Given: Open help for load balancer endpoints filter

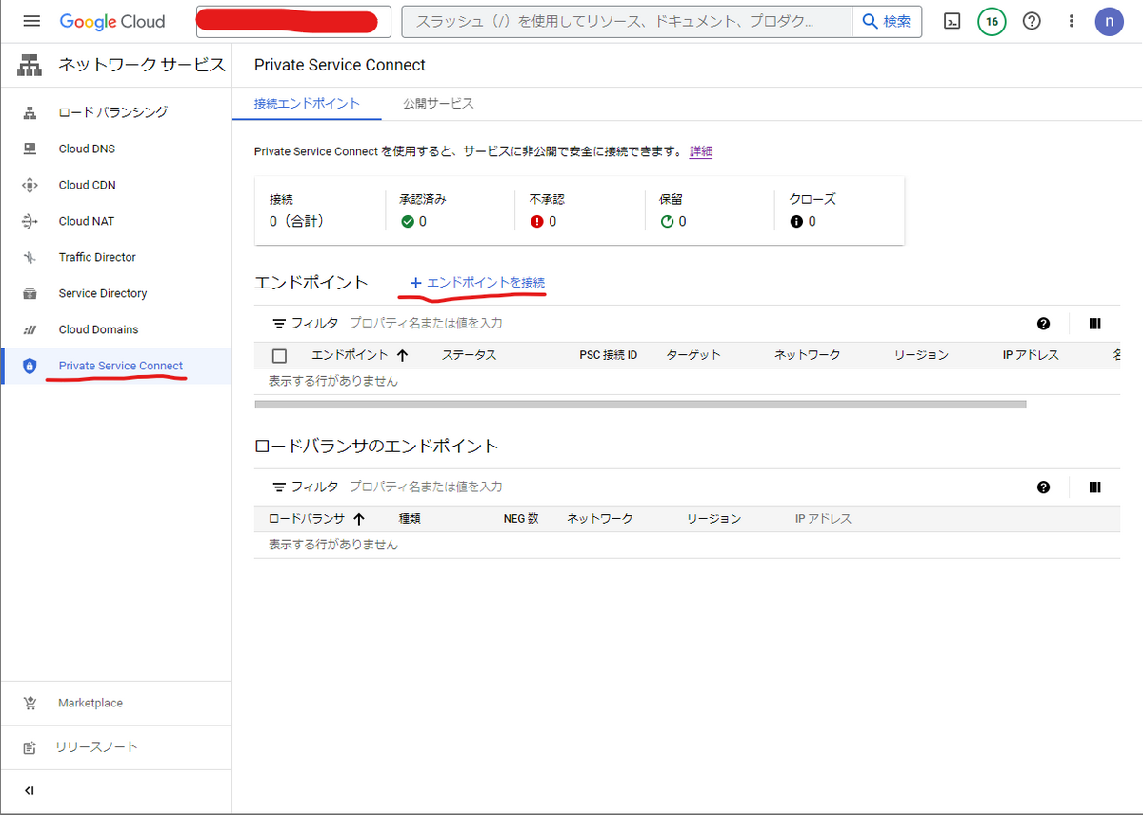Looking at the screenshot, I should pos(1043,487).
